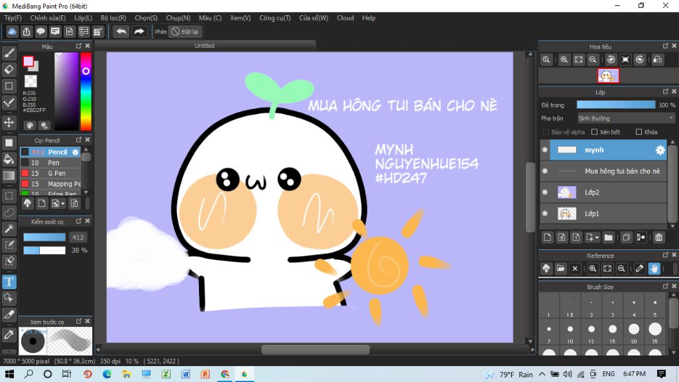Viewport: 679px width, 382px height.
Task: Toggle the Bảo vệ alpha checkbox
Action: point(546,132)
